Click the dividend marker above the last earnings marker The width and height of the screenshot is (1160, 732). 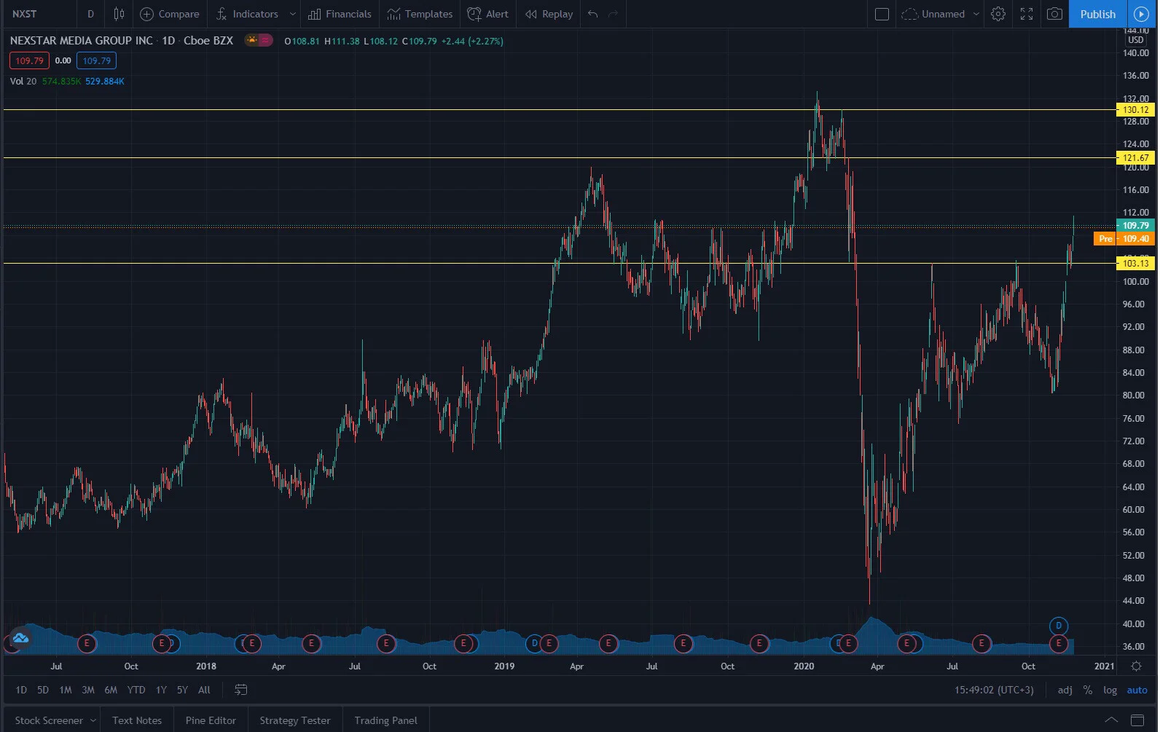point(1059,626)
